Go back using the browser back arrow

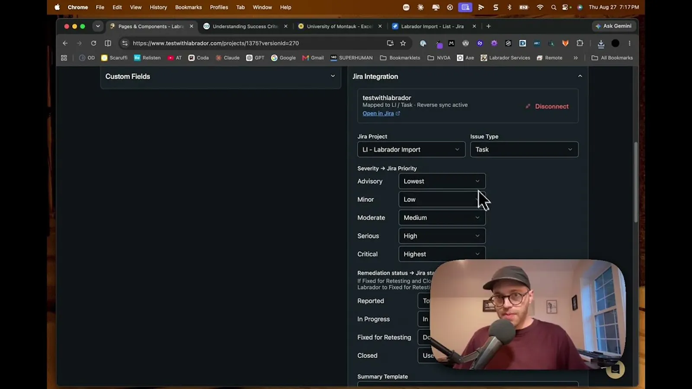point(65,43)
